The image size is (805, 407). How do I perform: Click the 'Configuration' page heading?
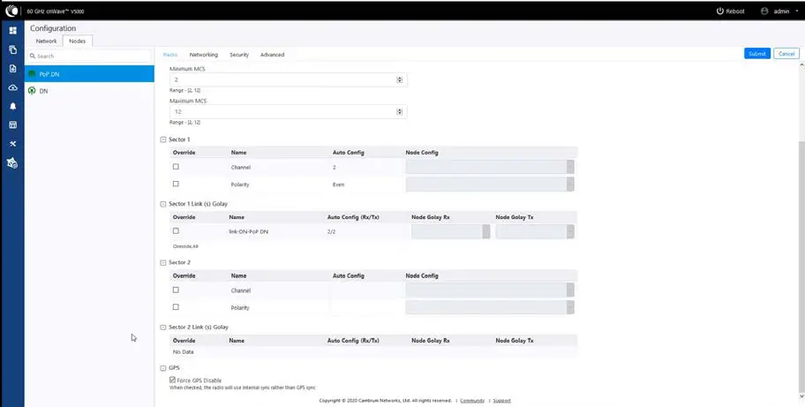click(53, 28)
